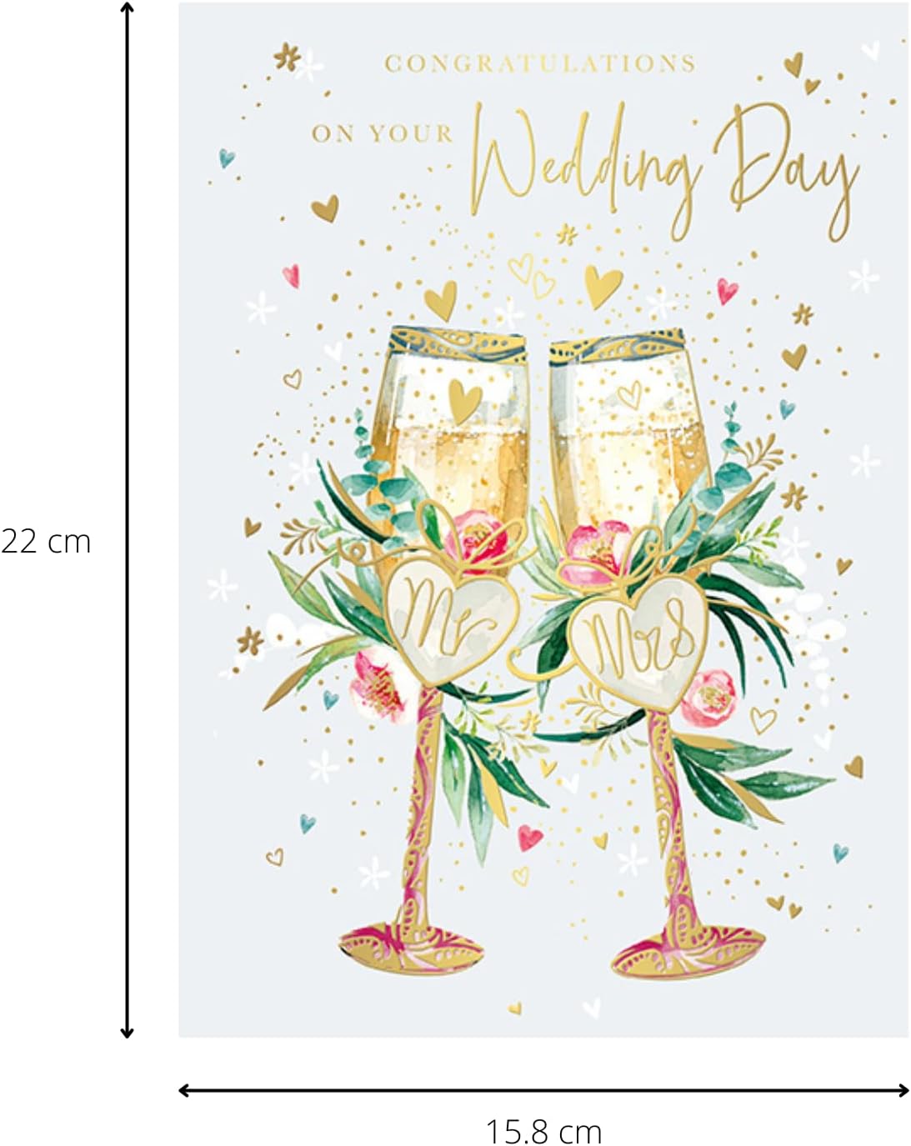The image size is (911, 1146).
Task: Click the vertical height dimension arrow
Action: coord(127,520)
